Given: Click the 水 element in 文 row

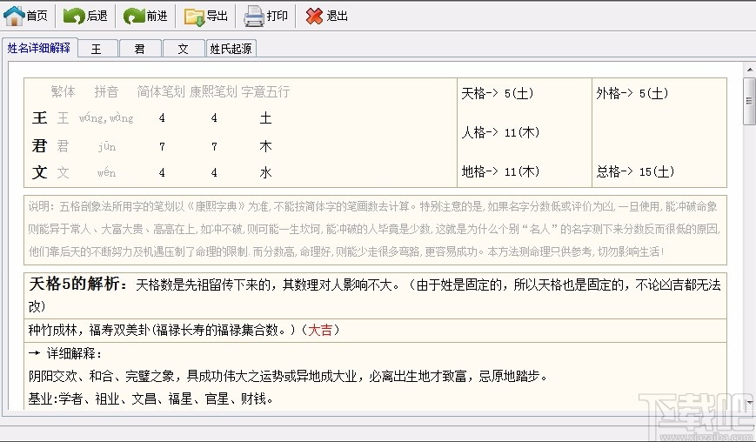Looking at the screenshot, I should tap(265, 172).
